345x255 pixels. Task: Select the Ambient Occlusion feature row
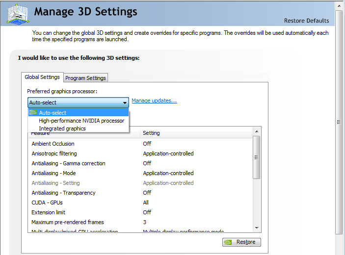pyautogui.click(x=53, y=144)
